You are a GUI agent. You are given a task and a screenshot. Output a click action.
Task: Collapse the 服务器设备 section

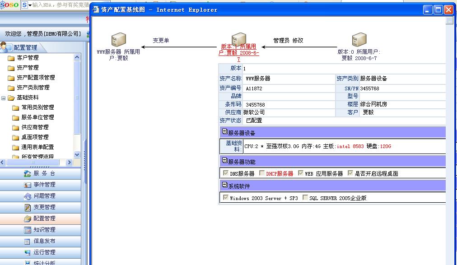[225, 132]
